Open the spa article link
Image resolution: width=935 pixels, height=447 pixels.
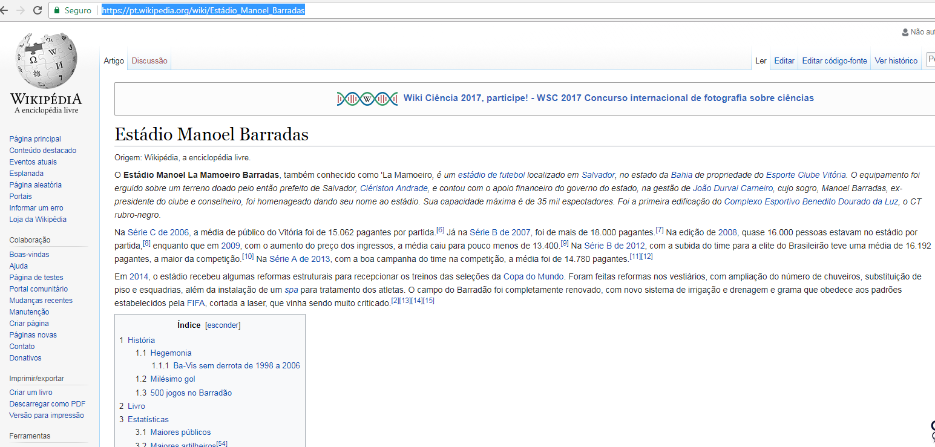[291, 290]
